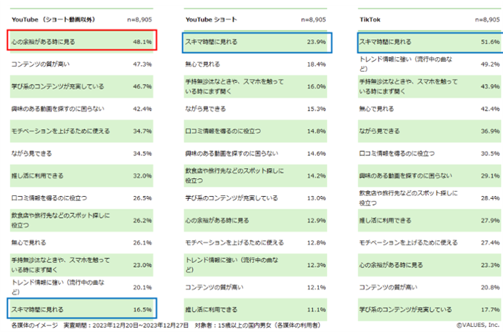Click the 16.5% value
The width and height of the screenshot is (503, 332).
142,310
